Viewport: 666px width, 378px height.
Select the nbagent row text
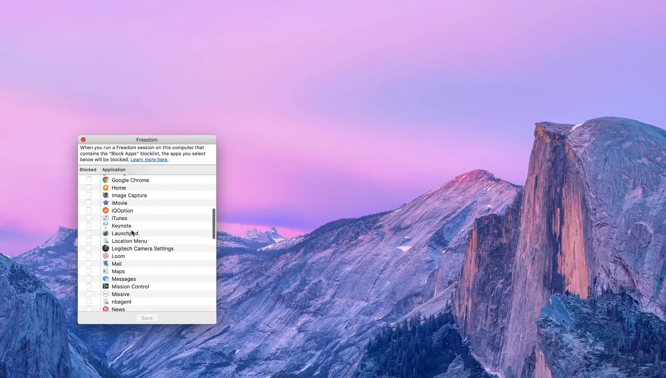(121, 302)
